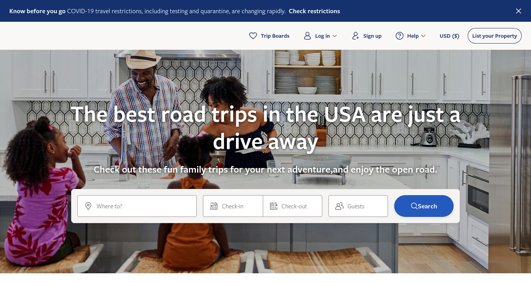Screen dimensions: 531x283
Task: Open the Check-in date picker
Action: point(233,206)
